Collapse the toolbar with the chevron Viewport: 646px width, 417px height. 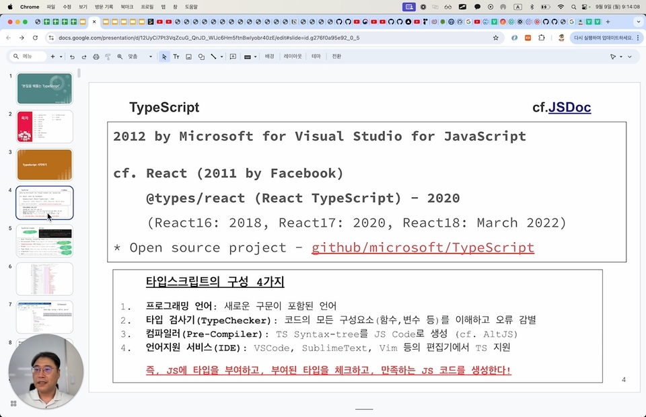tap(630, 56)
